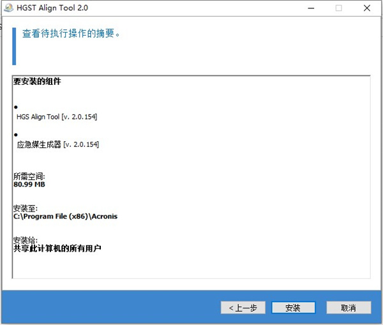Start installation with the 安装 button
Image resolution: width=383 pixels, height=325 pixels.
[x=293, y=308]
